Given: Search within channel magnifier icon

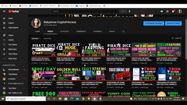Looking at the screenshot, I should pos(123,32).
